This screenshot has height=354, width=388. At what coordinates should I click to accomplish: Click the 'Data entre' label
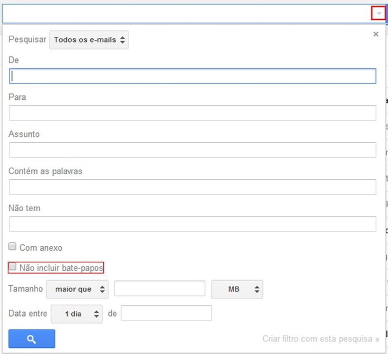[x=28, y=313]
